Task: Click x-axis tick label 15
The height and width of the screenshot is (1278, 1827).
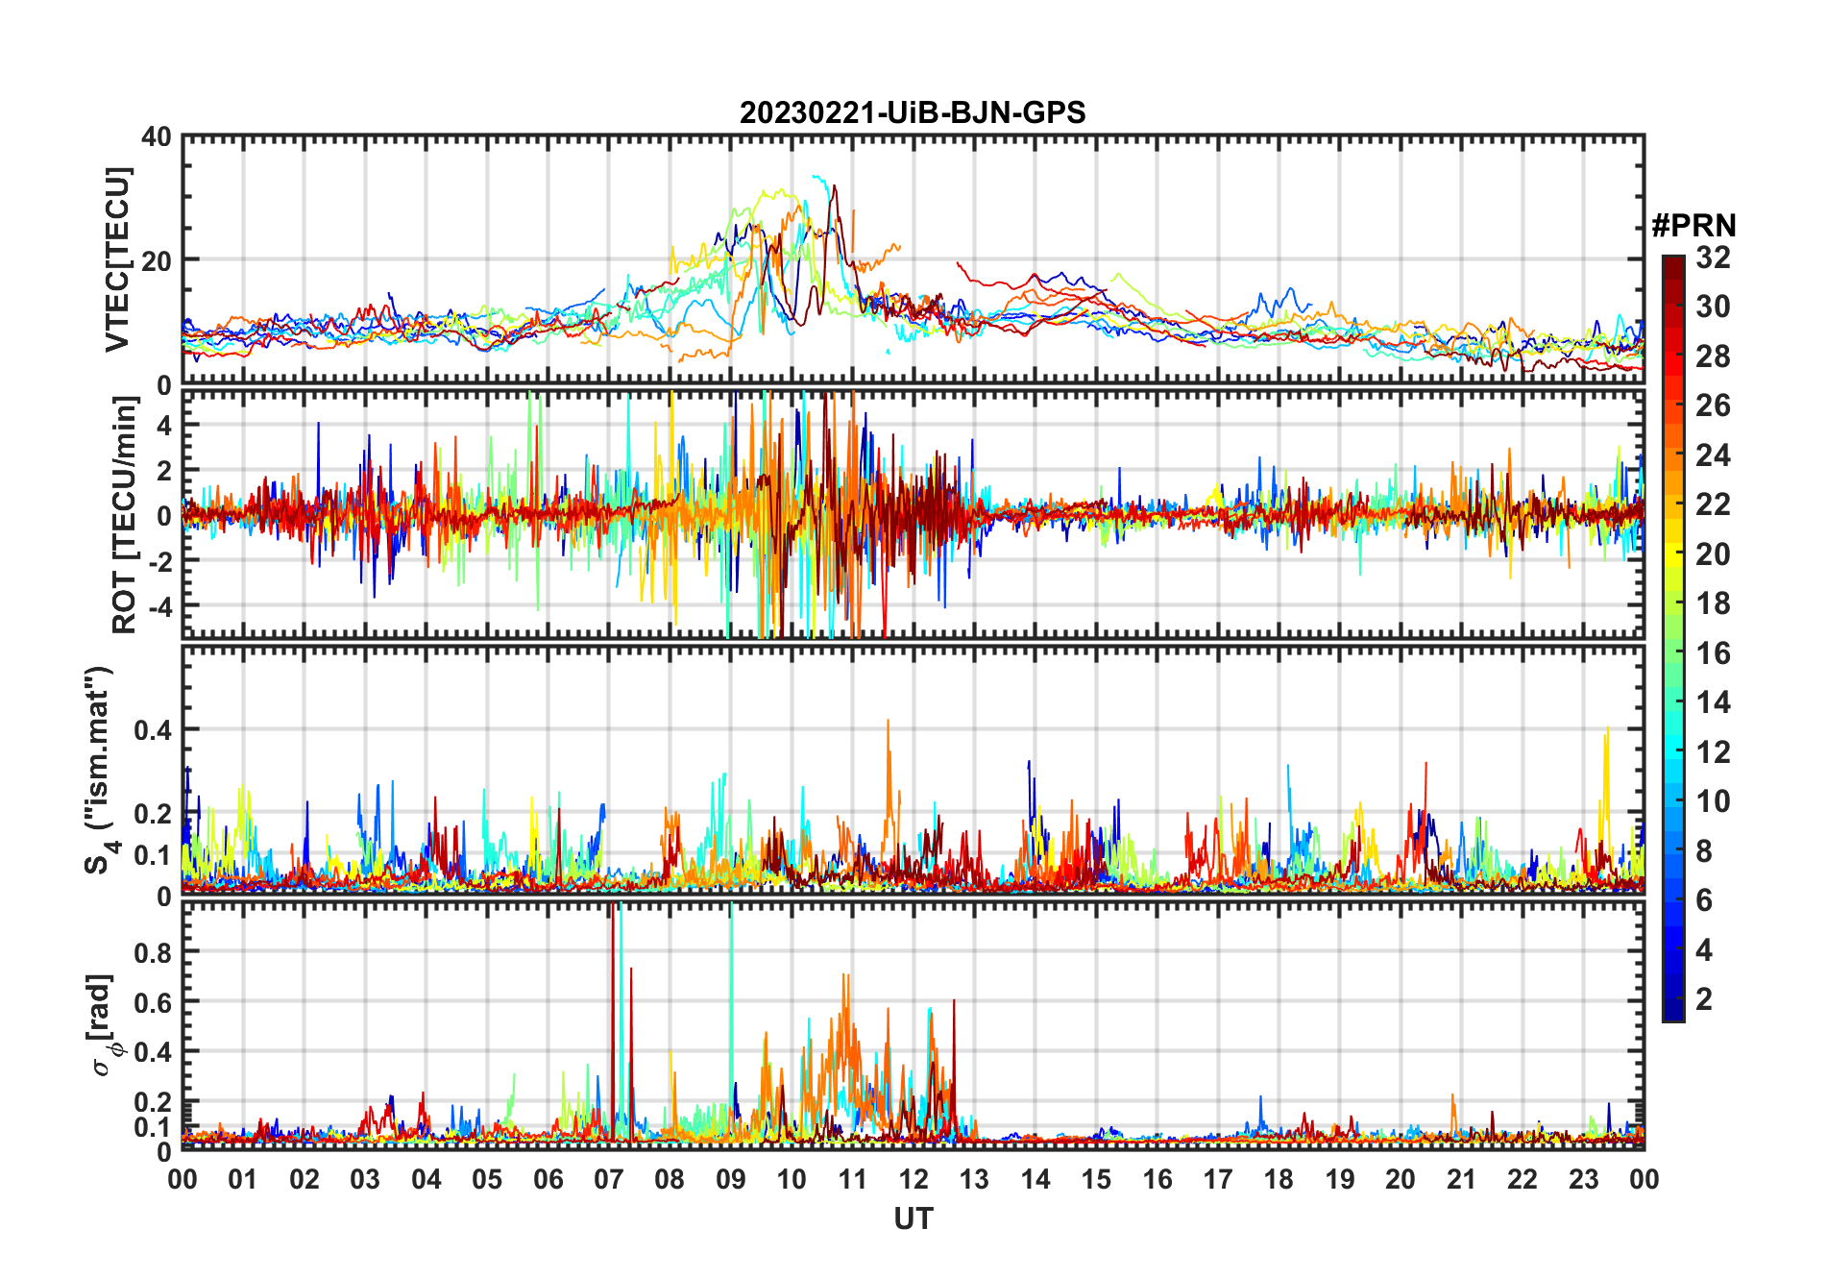Action: pyautogui.click(x=1096, y=1179)
